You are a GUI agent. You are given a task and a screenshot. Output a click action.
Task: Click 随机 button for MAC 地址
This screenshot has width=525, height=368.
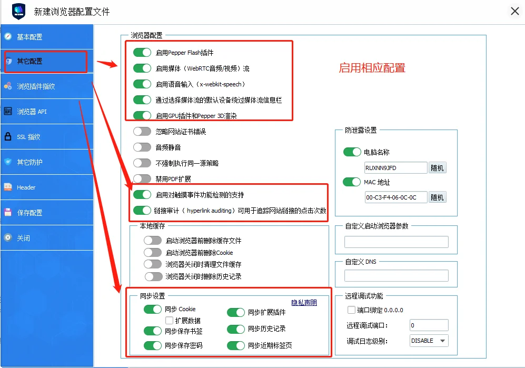[437, 197]
